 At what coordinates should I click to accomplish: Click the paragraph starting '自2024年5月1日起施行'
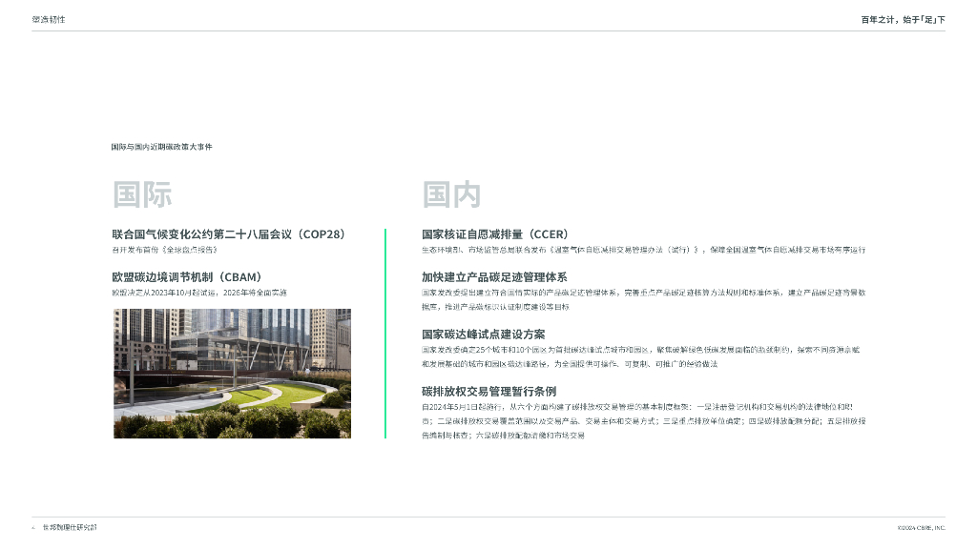click(x=644, y=421)
